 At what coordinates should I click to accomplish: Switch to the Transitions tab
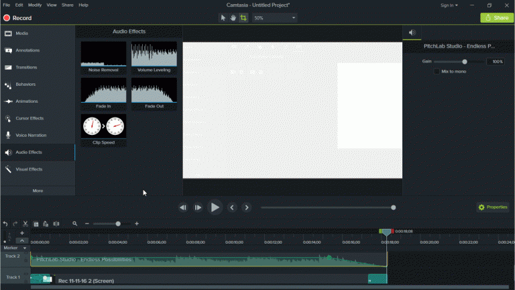point(27,67)
